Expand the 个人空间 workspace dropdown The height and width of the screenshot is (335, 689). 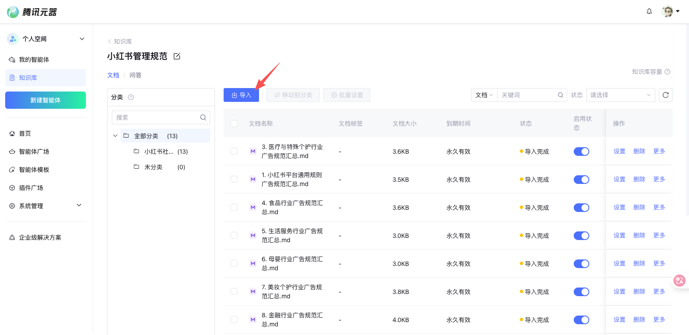click(82, 39)
